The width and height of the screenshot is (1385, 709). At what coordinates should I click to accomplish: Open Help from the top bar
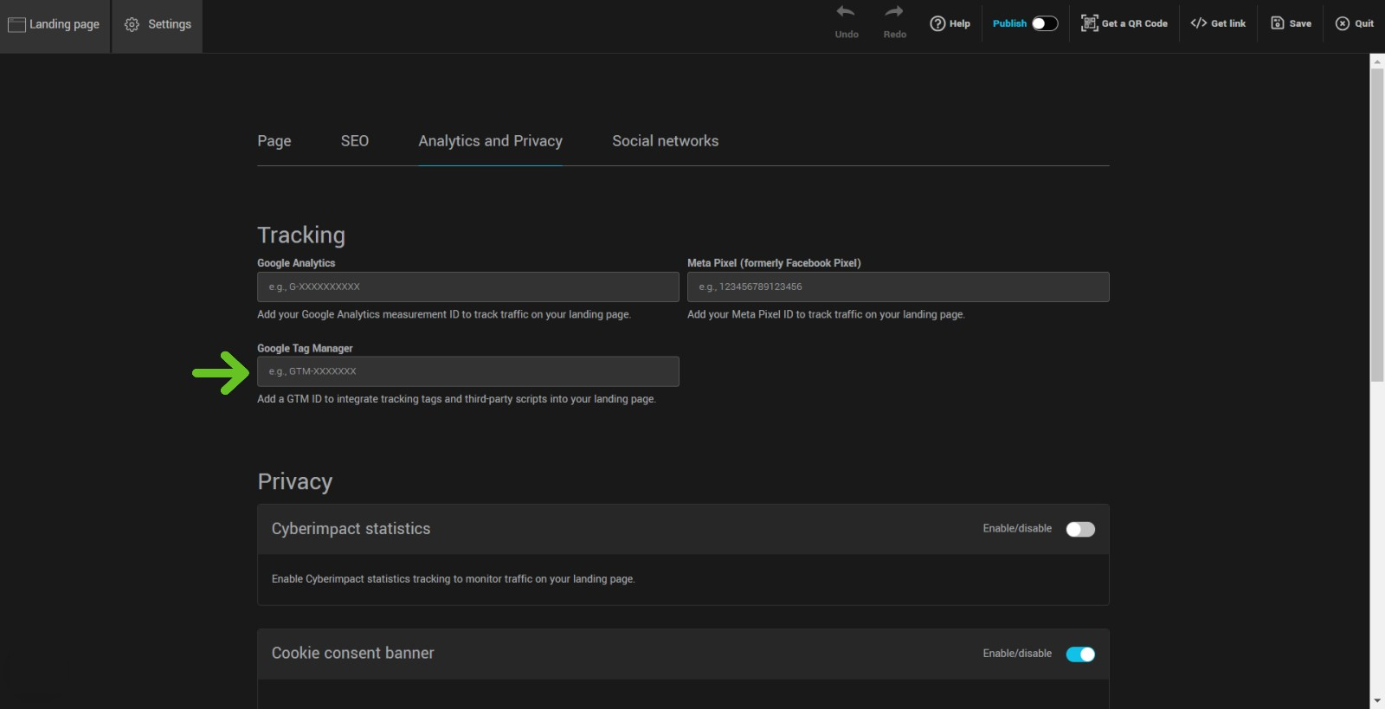point(950,23)
